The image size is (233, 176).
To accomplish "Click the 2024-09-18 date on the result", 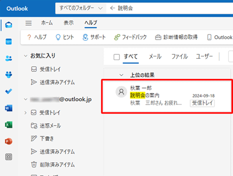I will (203, 96).
